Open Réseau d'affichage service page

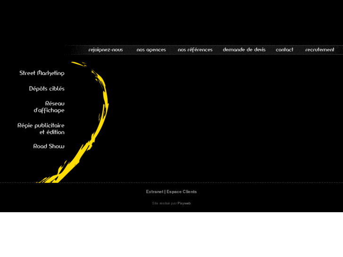pyautogui.click(x=49, y=107)
